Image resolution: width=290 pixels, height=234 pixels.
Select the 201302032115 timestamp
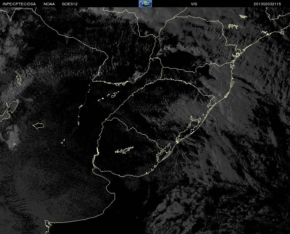pos(267,4)
